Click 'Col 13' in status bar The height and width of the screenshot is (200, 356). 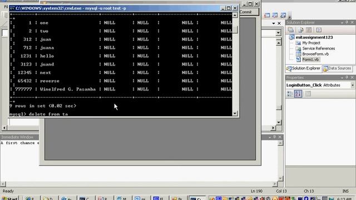click(281, 191)
